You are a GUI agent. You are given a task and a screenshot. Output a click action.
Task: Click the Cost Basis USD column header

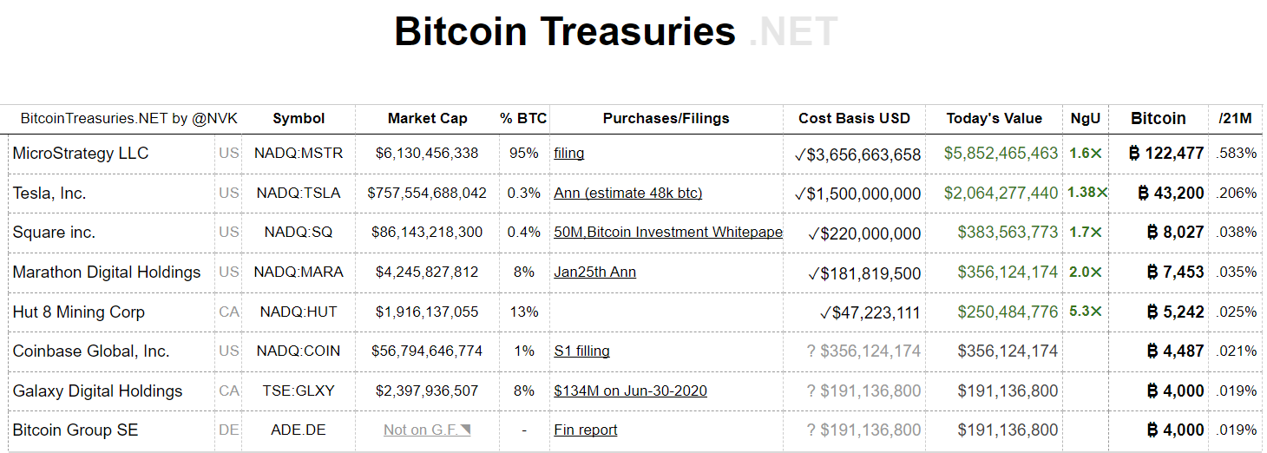[x=854, y=119]
